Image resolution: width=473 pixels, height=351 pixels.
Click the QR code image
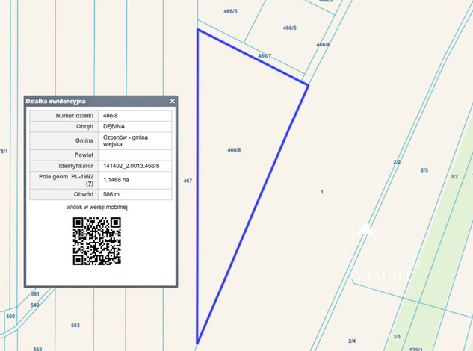tap(97, 240)
